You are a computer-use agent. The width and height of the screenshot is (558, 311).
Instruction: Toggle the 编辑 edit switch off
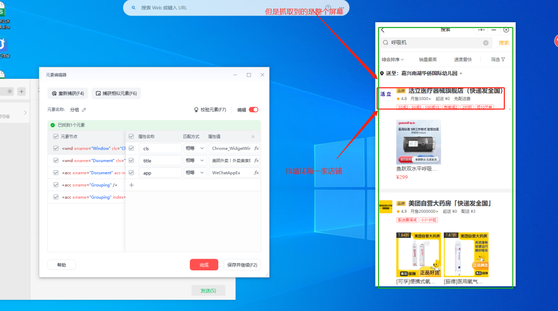254,110
